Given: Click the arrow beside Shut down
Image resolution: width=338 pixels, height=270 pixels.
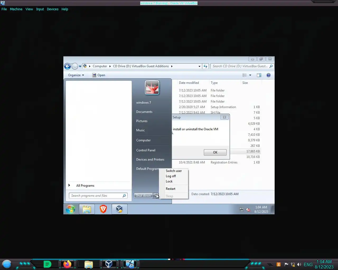Looking at the screenshot, I should [156, 196].
